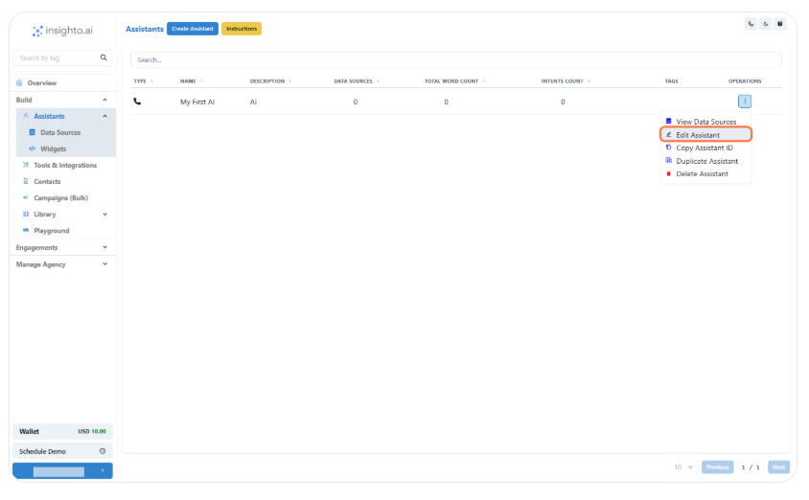
Task: Collapse the Assistants submenu chevron
Action: click(104, 116)
